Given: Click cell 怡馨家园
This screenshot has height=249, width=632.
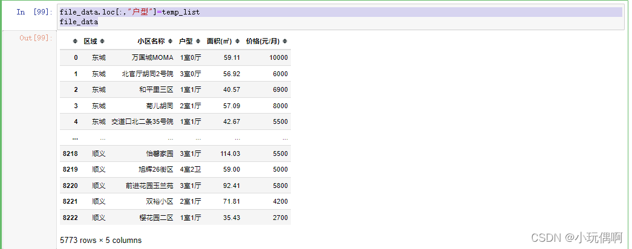Looking at the screenshot, I should [x=160, y=154].
